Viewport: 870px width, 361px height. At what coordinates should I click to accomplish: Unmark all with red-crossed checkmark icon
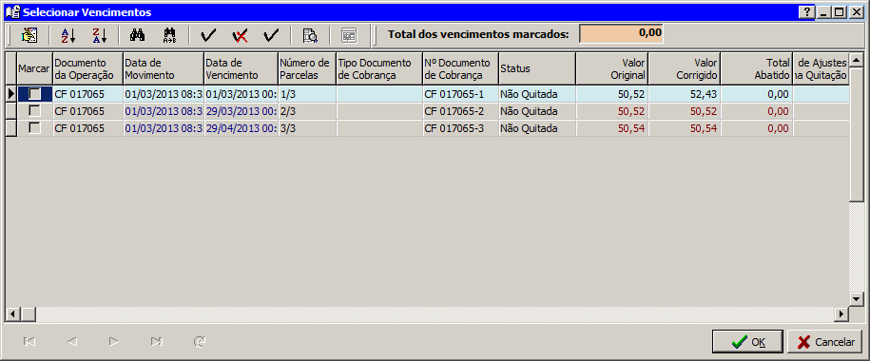pos(240,36)
